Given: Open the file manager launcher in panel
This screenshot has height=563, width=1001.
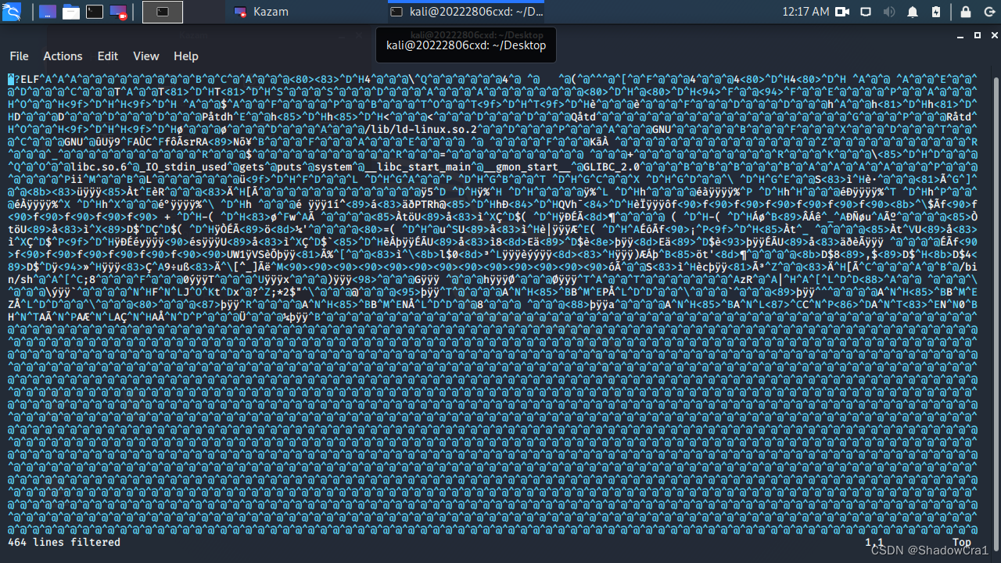Looking at the screenshot, I should pyautogui.click(x=71, y=12).
